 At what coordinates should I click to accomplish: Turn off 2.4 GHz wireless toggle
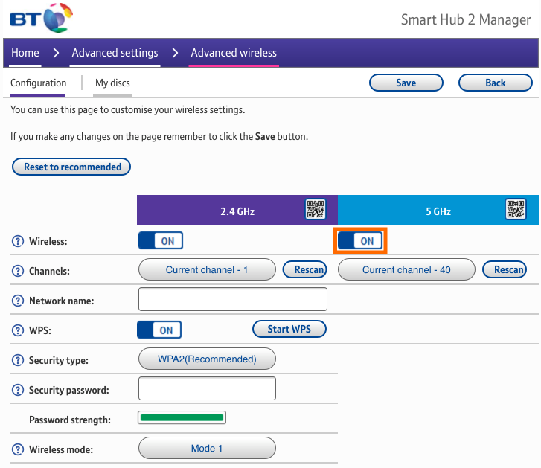[x=161, y=240]
